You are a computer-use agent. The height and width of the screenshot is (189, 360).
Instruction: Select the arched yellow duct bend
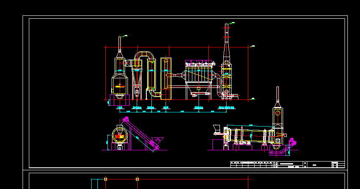(144, 56)
